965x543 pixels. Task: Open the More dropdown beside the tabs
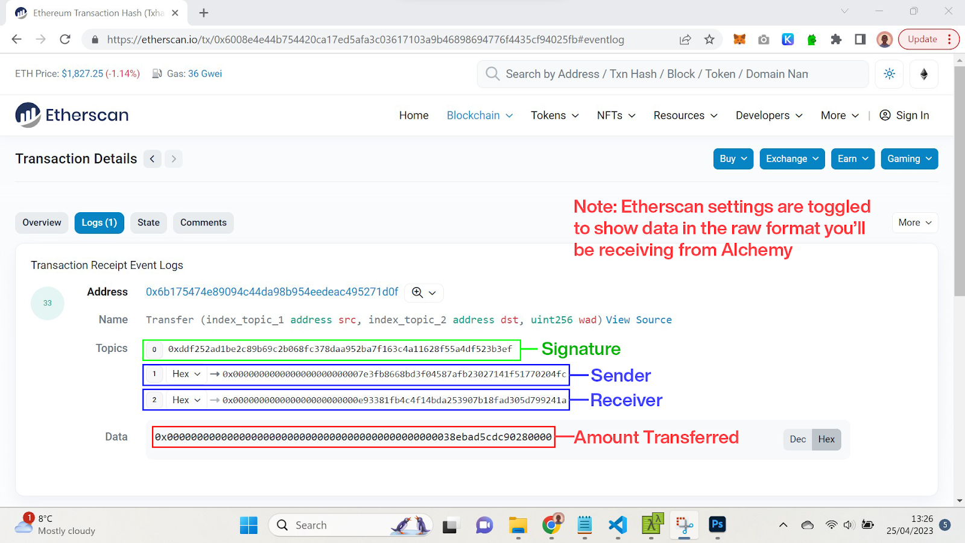coord(915,223)
